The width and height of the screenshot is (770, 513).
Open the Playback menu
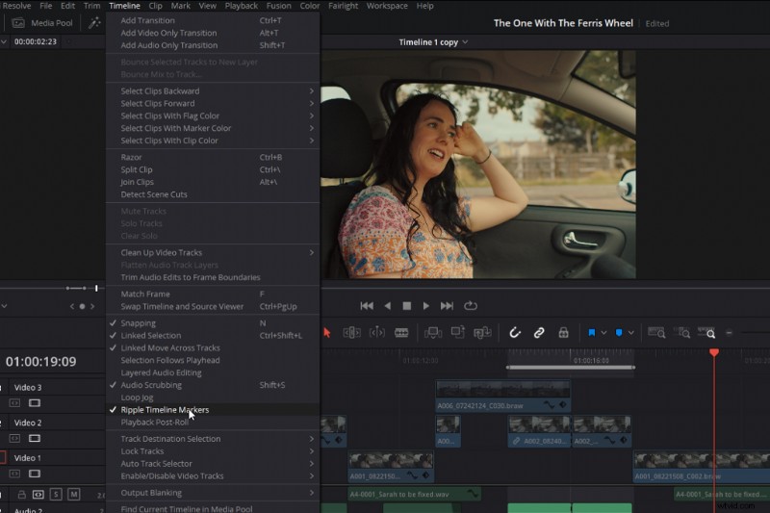[x=242, y=6]
